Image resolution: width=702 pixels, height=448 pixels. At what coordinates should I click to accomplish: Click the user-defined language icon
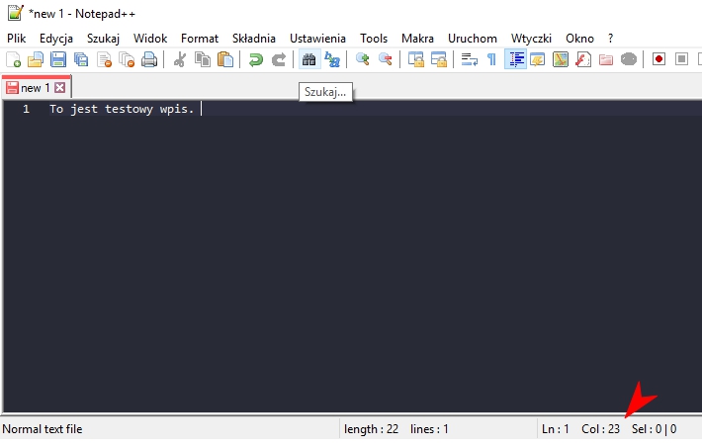[x=538, y=59]
